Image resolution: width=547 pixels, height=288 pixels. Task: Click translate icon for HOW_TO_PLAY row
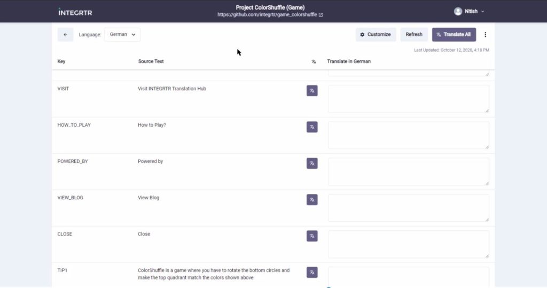pos(312,127)
